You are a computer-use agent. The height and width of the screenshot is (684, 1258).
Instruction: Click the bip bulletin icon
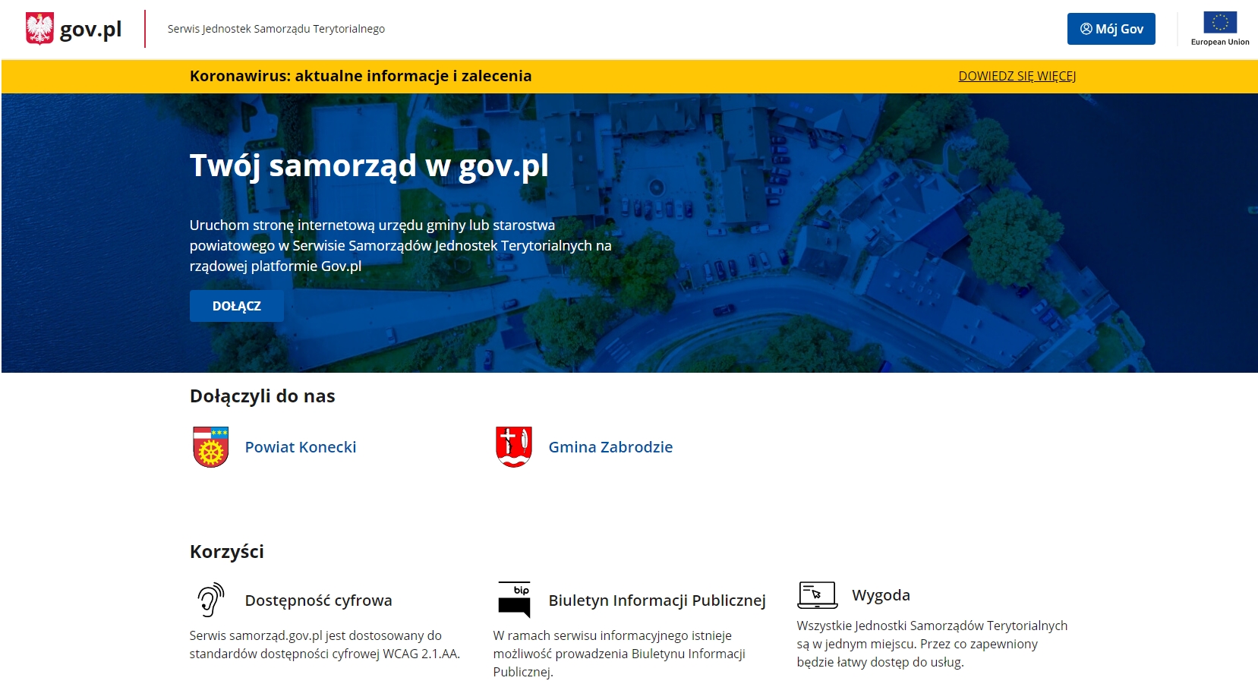click(x=514, y=600)
